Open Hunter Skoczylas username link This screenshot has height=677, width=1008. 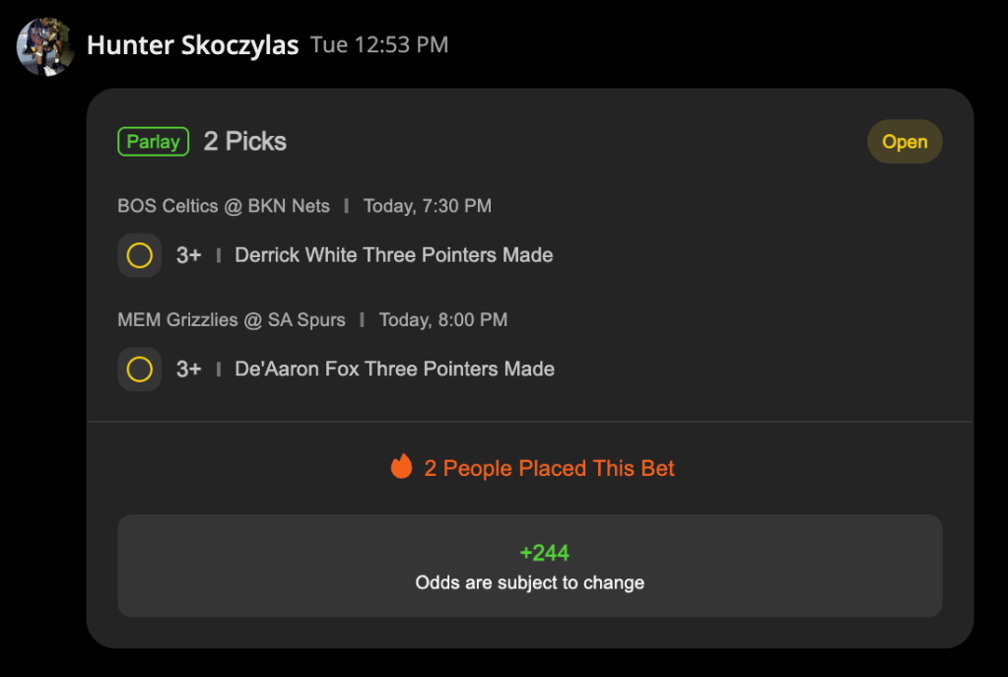coord(192,45)
